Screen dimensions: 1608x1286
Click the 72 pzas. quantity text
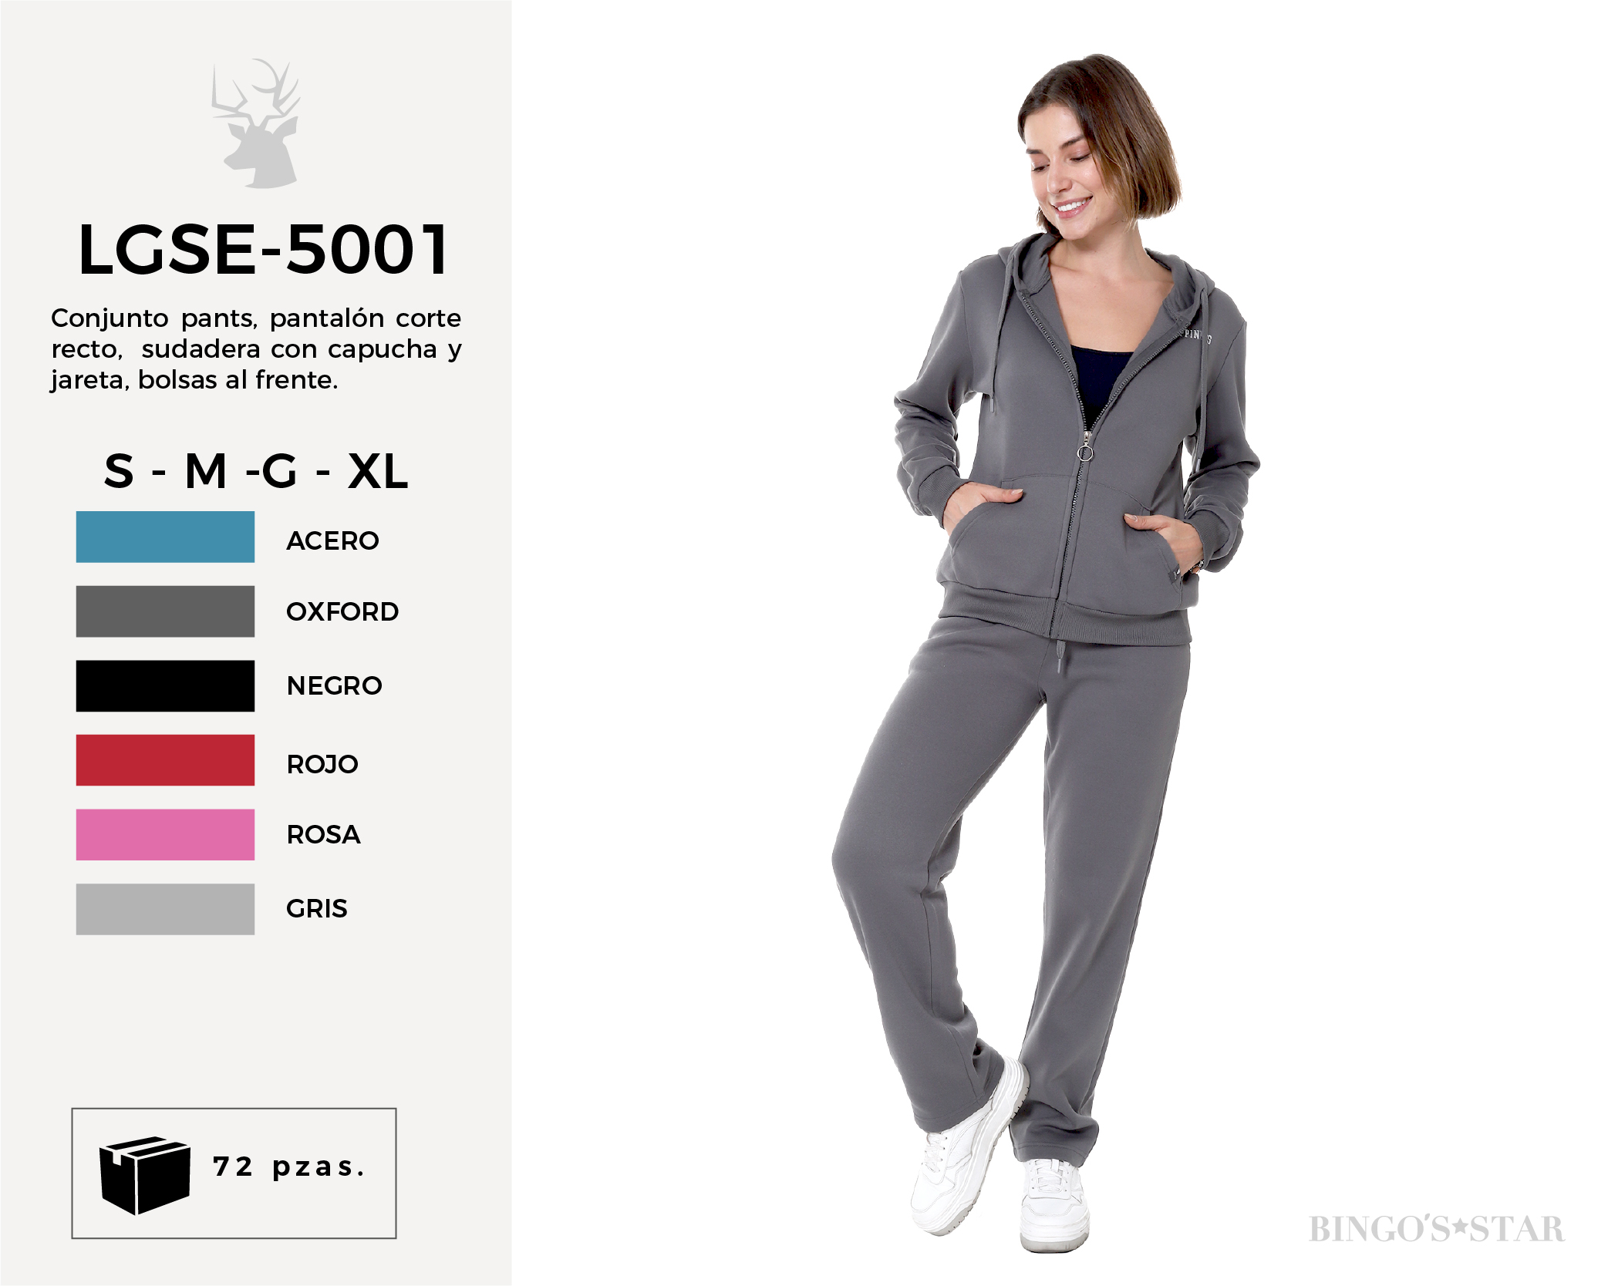288,1166
